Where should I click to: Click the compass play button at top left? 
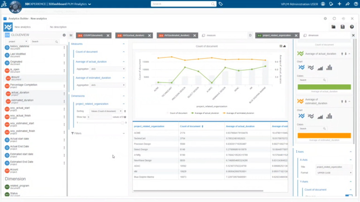coord(15,7)
